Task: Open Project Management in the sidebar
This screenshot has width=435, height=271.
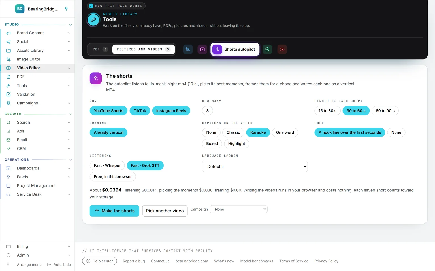Action: (37, 186)
